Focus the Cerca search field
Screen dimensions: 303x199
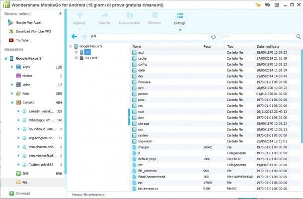(258, 36)
